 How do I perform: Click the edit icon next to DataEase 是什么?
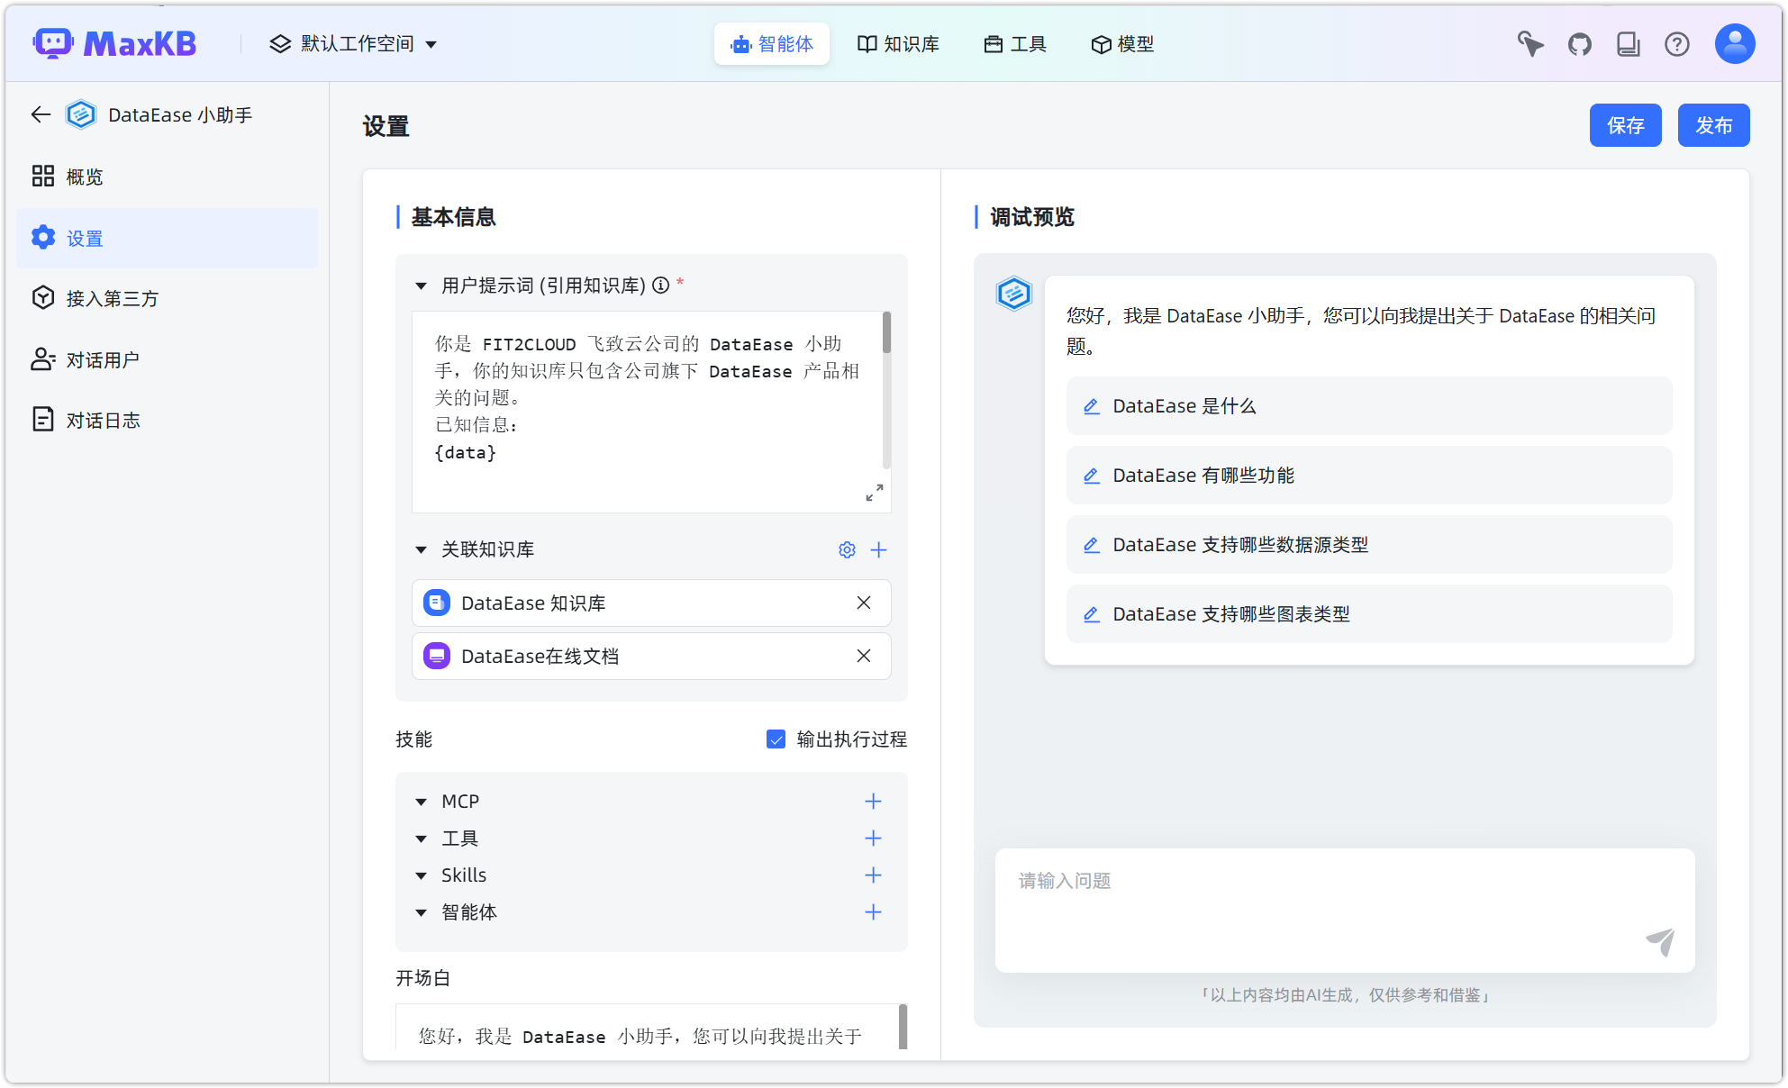[x=1092, y=406]
